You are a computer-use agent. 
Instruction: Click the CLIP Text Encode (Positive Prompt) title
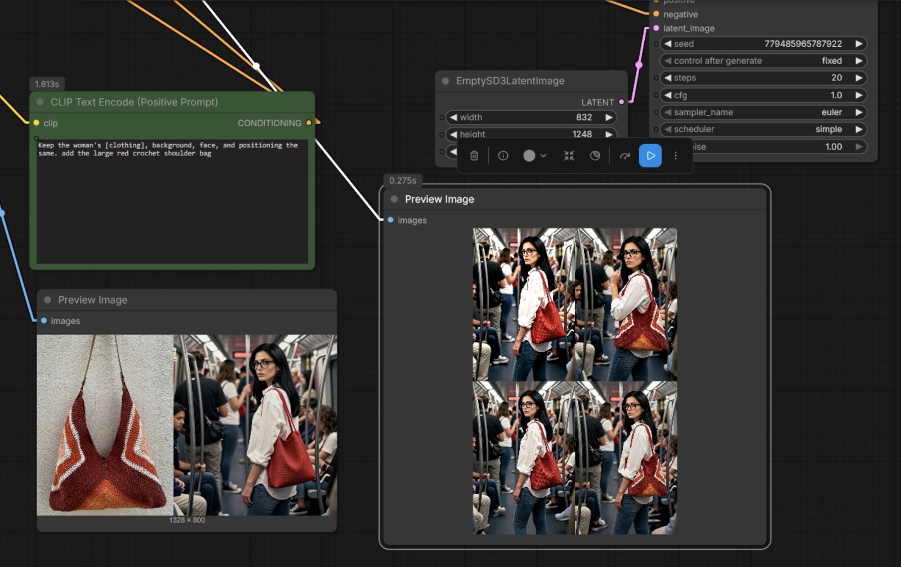(134, 102)
